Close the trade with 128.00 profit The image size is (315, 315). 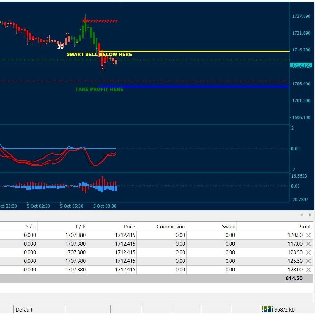308,270
